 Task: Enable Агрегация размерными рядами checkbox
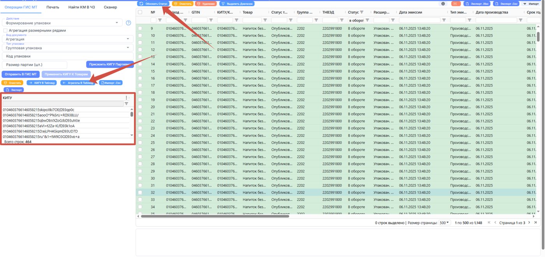click(x=5, y=30)
